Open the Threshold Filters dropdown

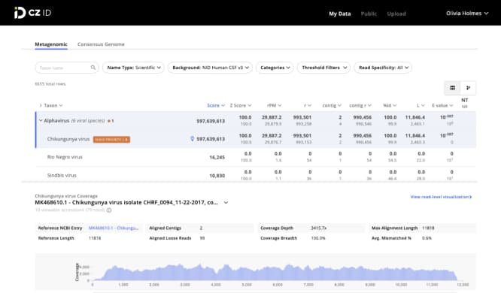(323, 68)
